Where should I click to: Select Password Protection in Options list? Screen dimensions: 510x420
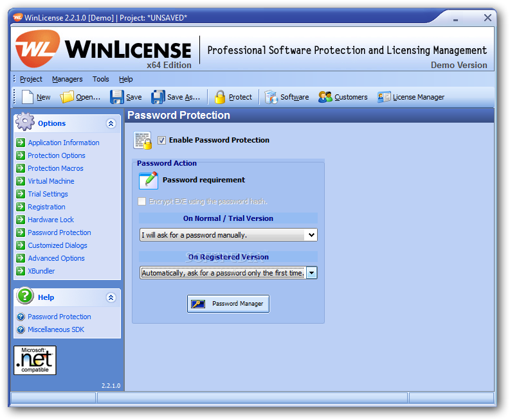click(x=59, y=232)
